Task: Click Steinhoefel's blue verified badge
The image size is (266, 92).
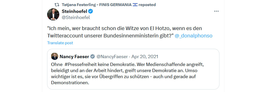Action: 91,12
